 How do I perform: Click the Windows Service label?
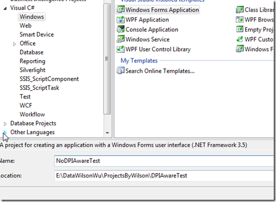[x=147, y=40]
